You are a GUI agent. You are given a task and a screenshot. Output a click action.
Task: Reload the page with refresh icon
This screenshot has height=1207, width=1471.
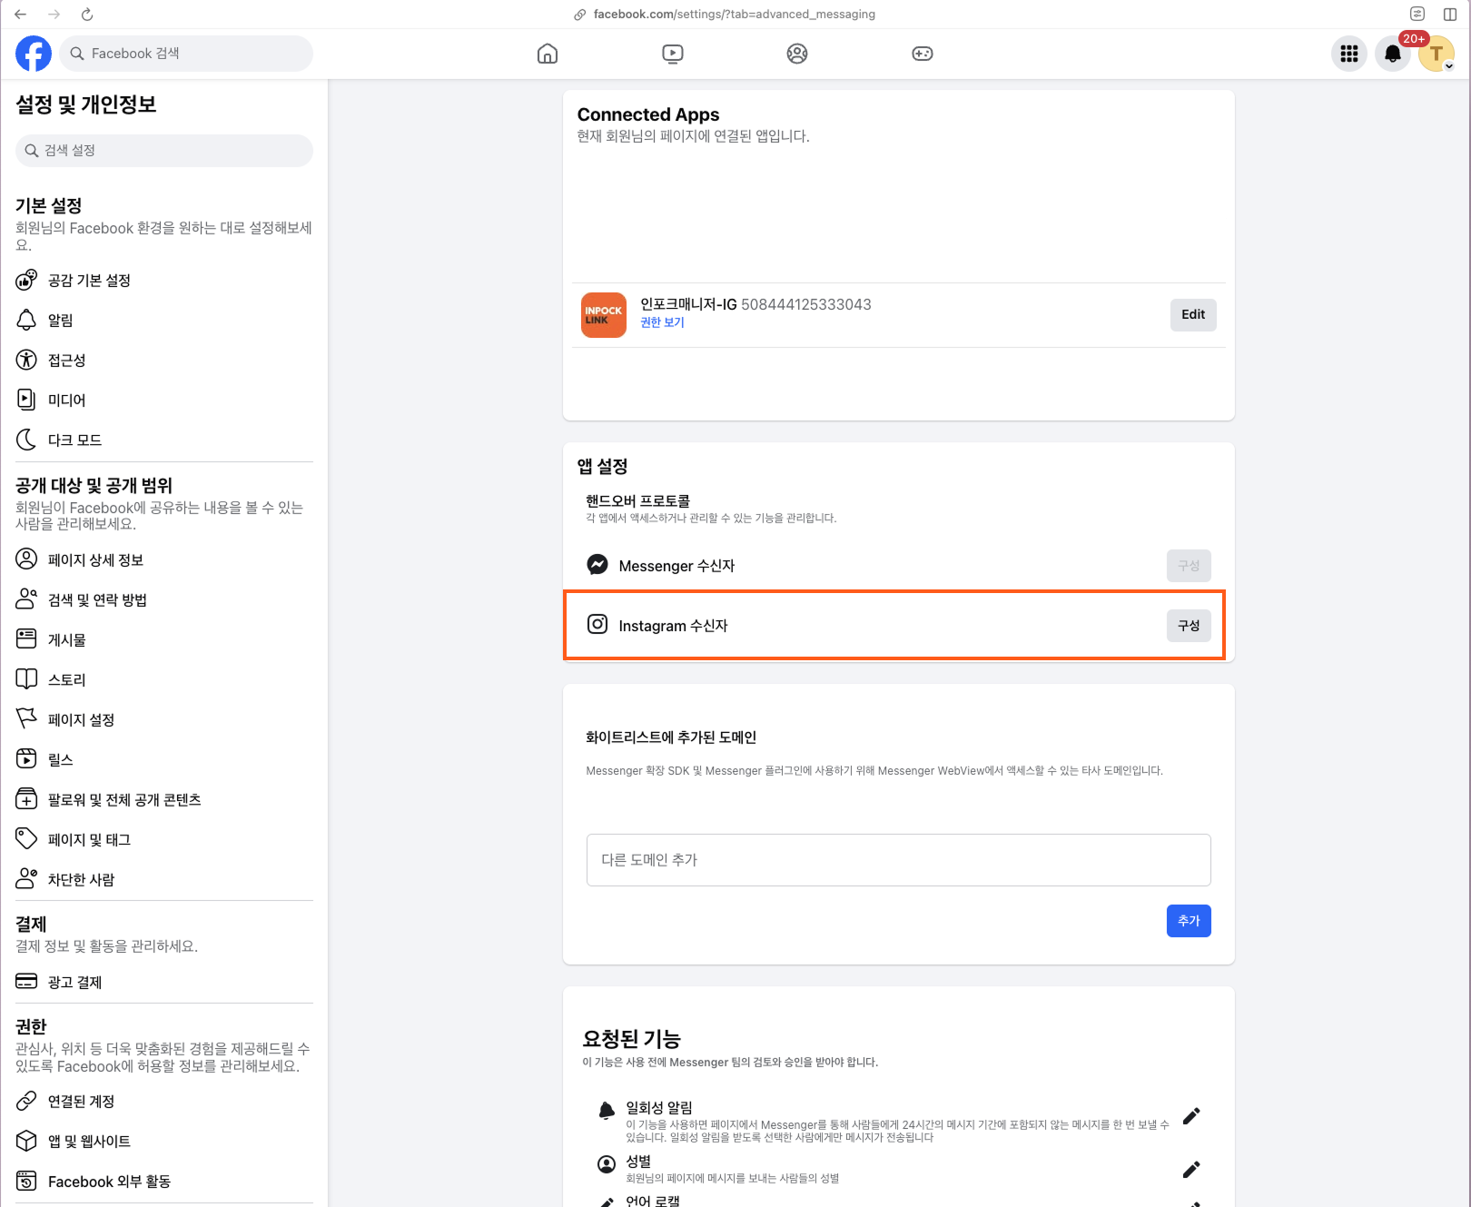[87, 14]
